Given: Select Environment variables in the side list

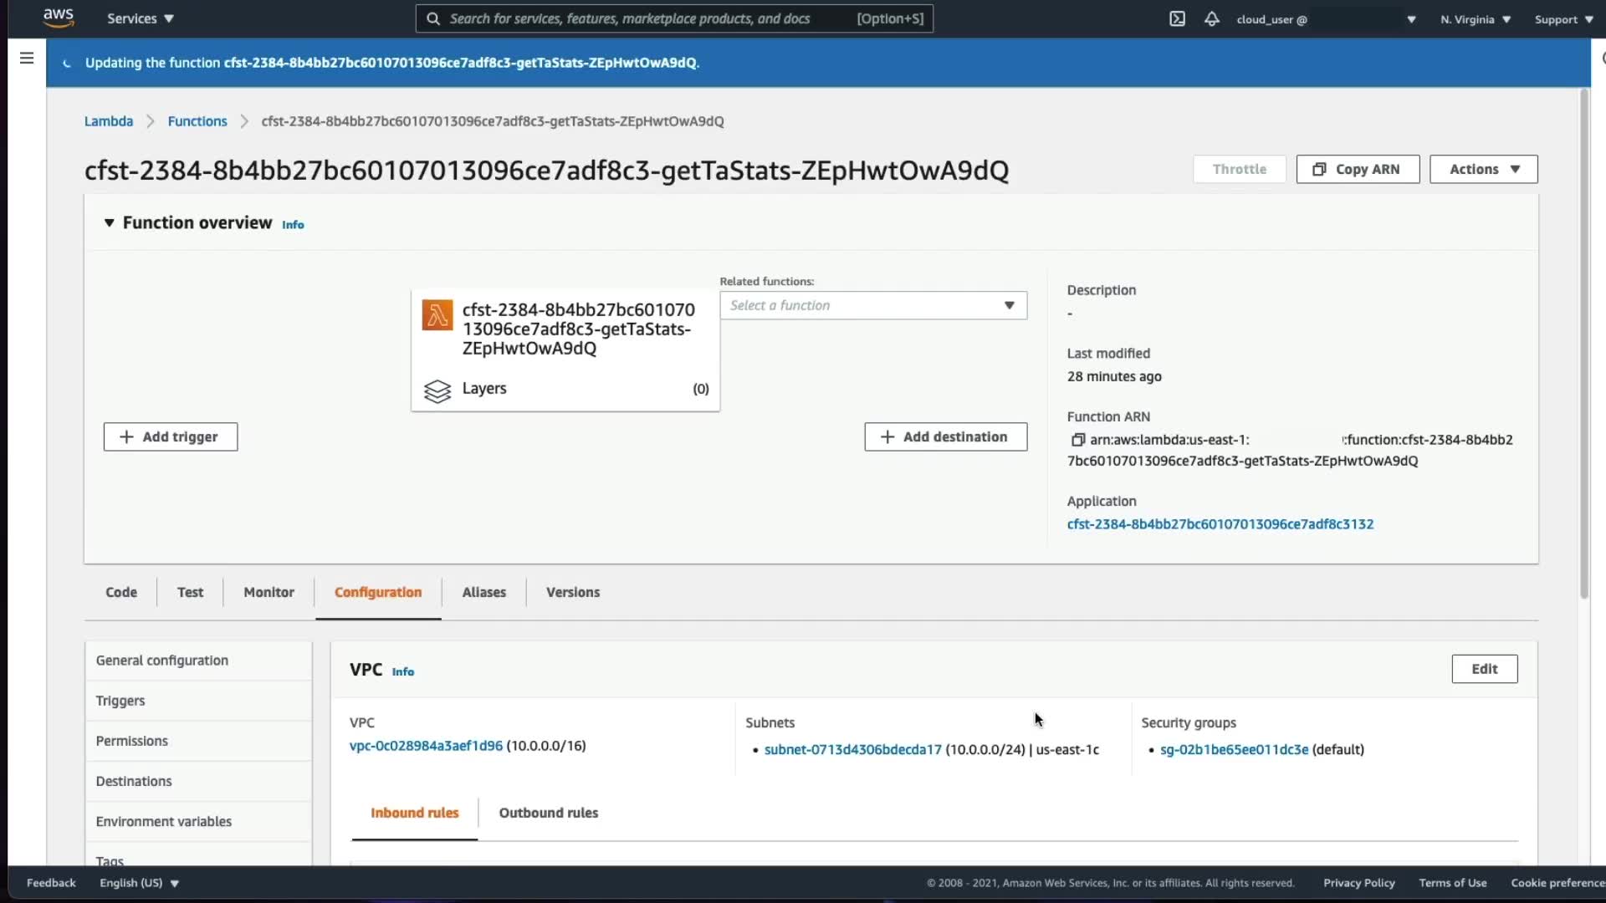Looking at the screenshot, I should pos(163,821).
